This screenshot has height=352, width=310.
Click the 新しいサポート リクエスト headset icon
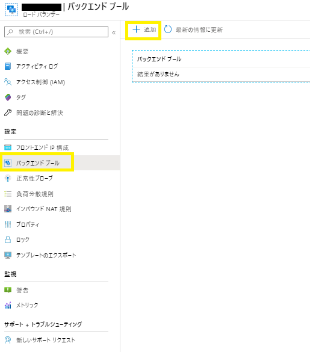(x=8, y=340)
